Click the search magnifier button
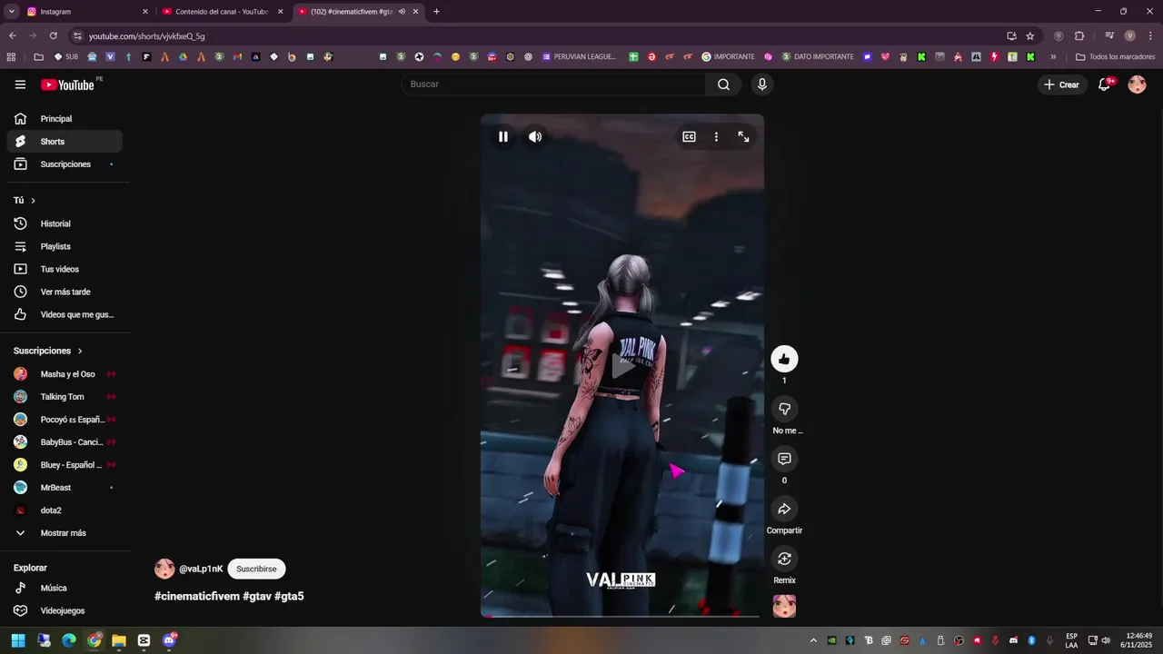The width and height of the screenshot is (1163, 654). tap(723, 84)
